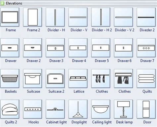
Task: Select the Quilts 2 rolled bedding shape
Action: click(10, 109)
